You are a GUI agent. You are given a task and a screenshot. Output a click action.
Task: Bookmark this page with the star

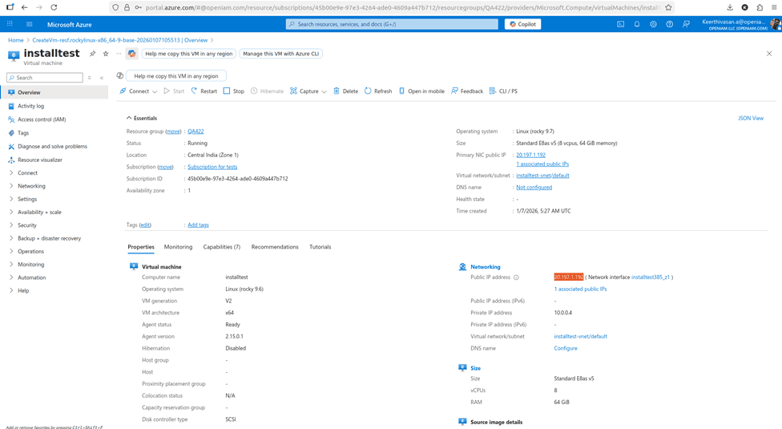[668, 7]
